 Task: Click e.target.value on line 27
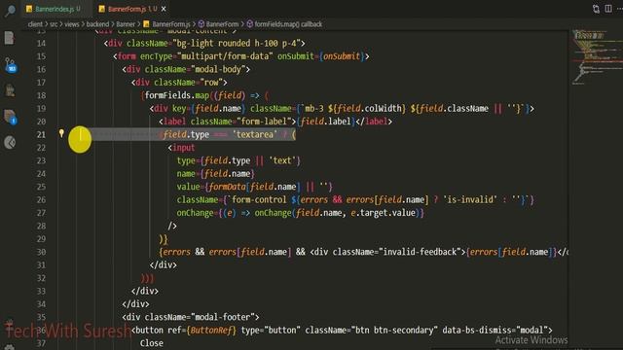coord(383,213)
